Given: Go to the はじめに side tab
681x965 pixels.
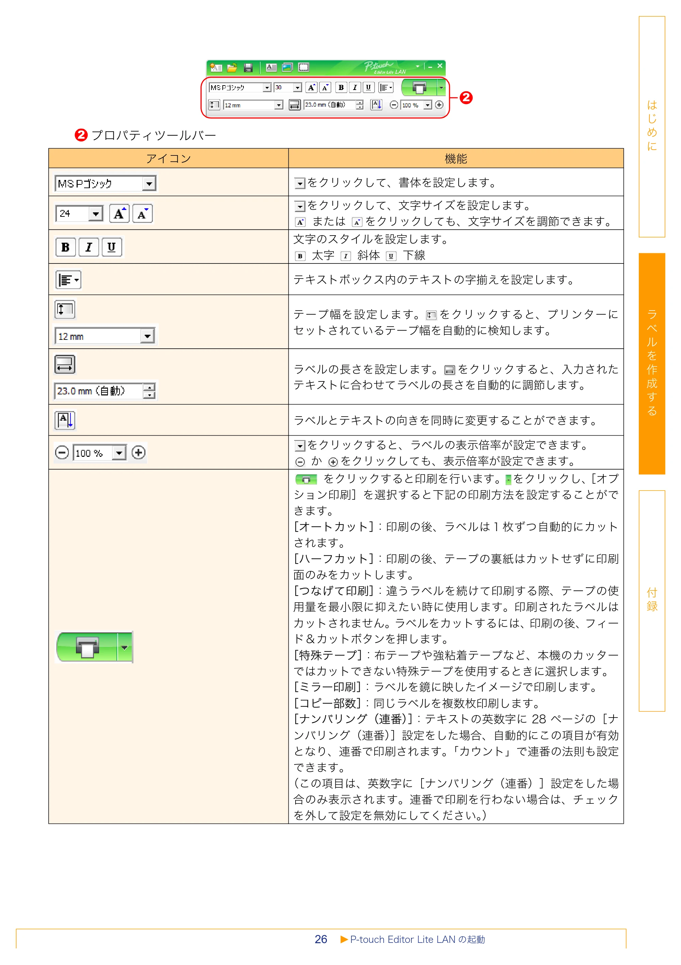Looking at the screenshot, I should coord(652,126).
